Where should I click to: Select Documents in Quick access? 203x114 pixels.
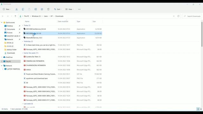[11, 29]
